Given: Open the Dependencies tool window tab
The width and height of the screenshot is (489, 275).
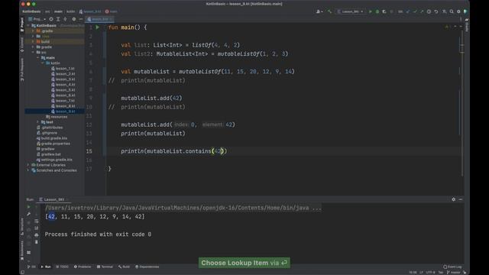Looking at the screenshot, I should 147,267.
